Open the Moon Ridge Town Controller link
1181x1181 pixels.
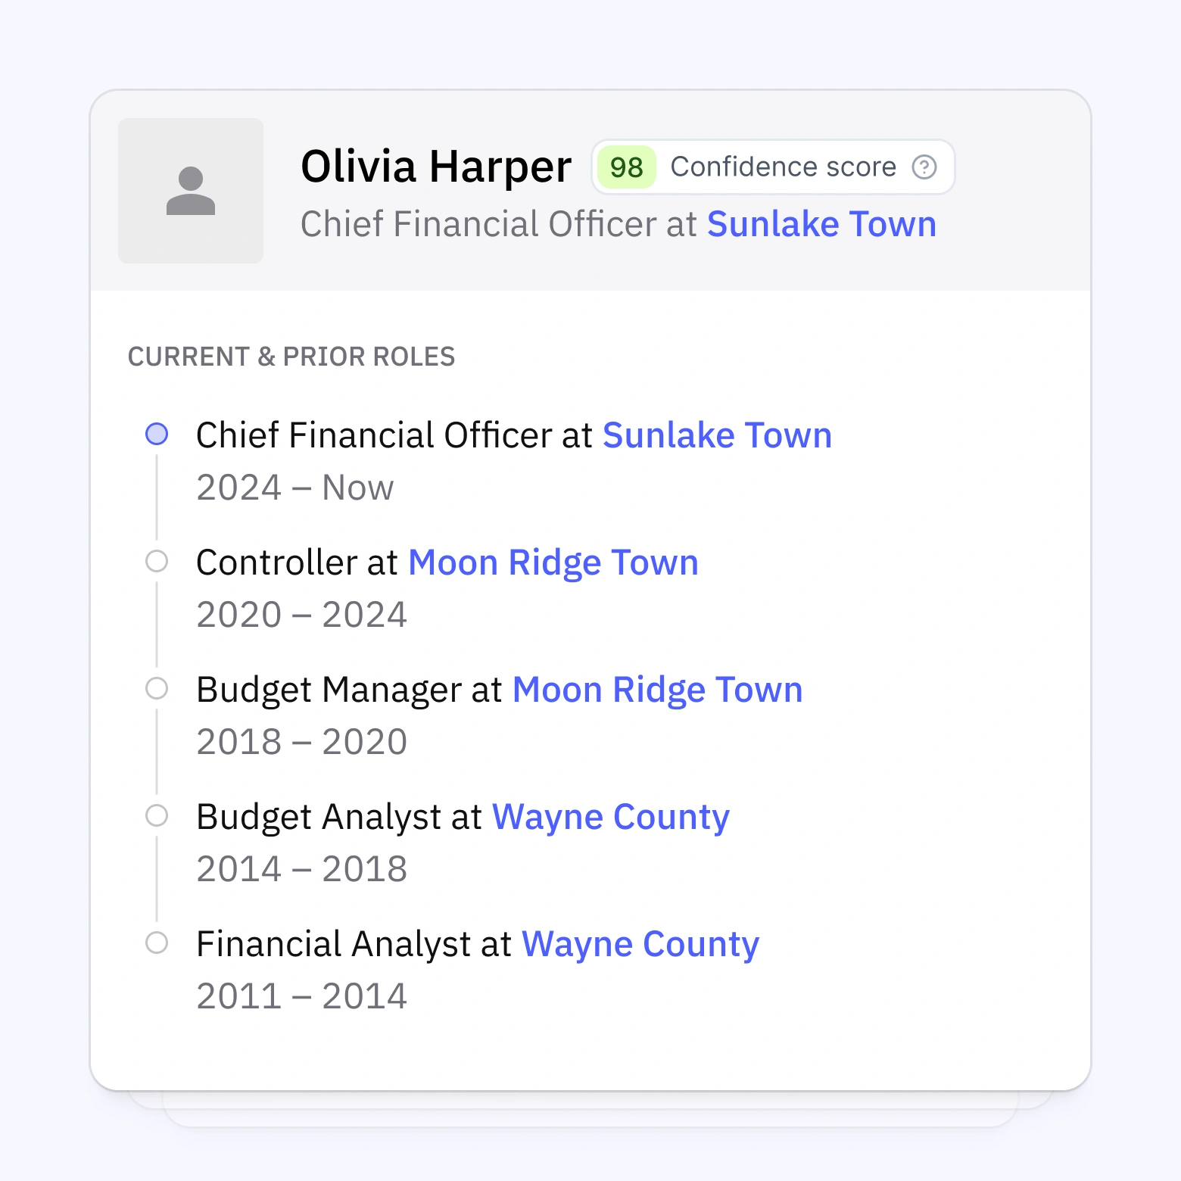[553, 562]
